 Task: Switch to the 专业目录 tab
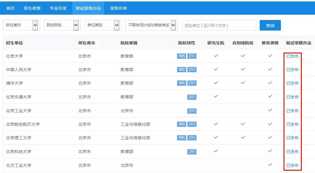point(58,8)
